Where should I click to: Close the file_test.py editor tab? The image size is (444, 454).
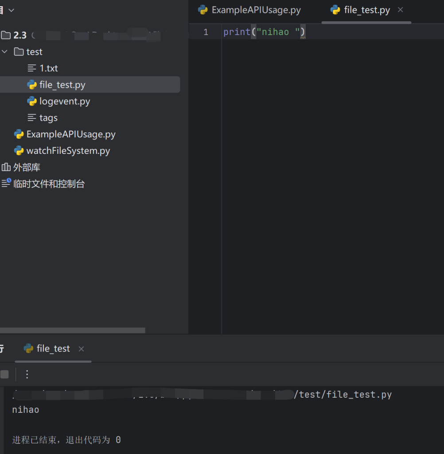(401, 10)
